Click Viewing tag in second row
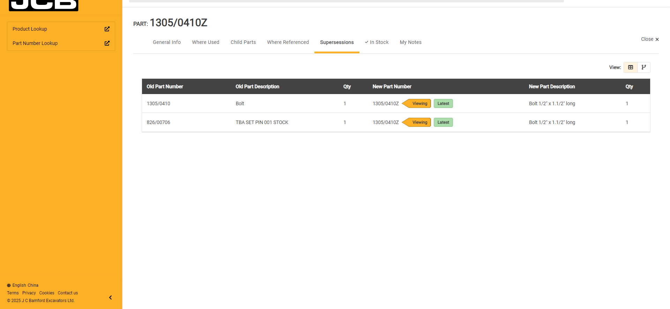670x309 pixels. point(419,122)
